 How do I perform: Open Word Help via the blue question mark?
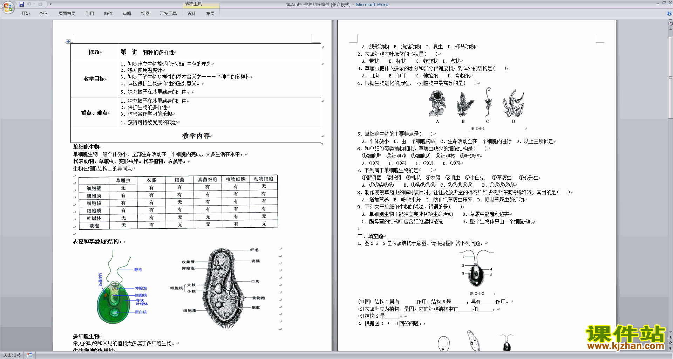[x=669, y=13]
